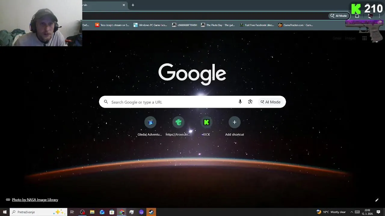
Task: Close the current new tab
Action: click(x=124, y=5)
